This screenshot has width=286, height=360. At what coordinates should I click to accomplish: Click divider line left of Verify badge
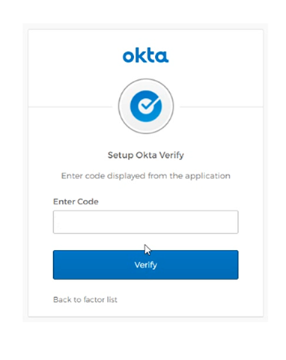[70, 107]
